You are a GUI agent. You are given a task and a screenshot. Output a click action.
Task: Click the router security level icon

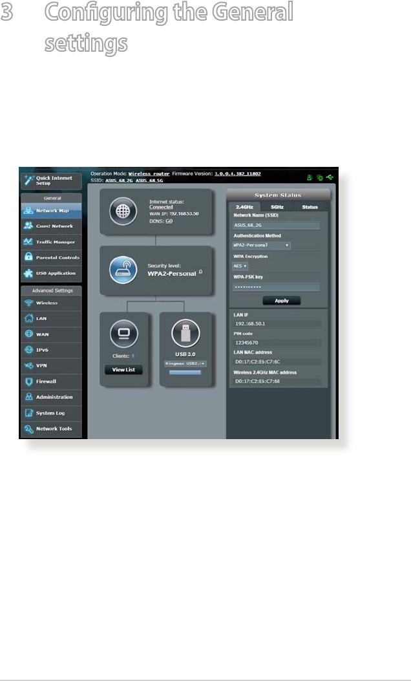[x=123, y=270]
